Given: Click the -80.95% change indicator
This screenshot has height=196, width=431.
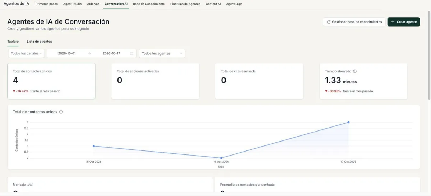Looking at the screenshot, I should [x=333, y=91].
